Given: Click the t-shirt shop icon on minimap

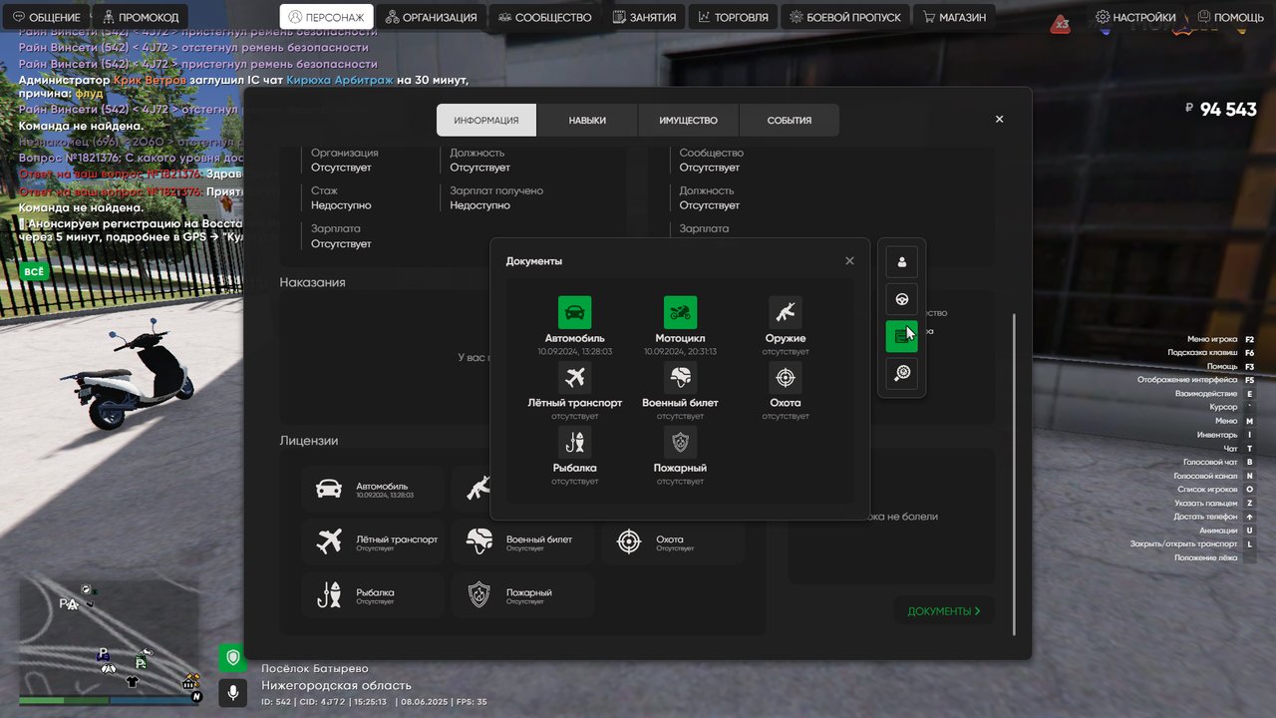Looking at the screenshot, I should (x=132, y=682).
